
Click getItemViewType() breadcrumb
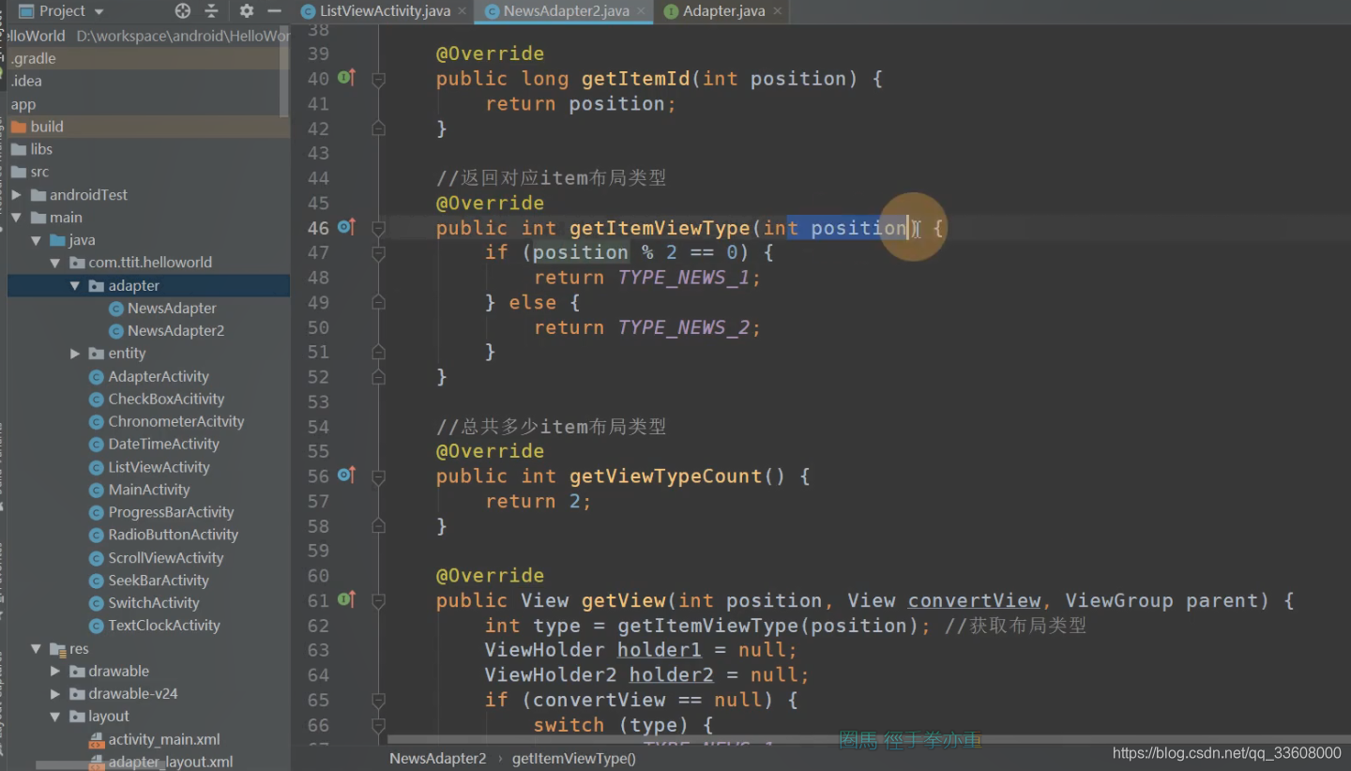(574, 759)
